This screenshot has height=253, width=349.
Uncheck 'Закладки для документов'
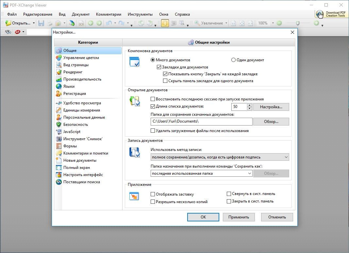[x=159, y=67]
